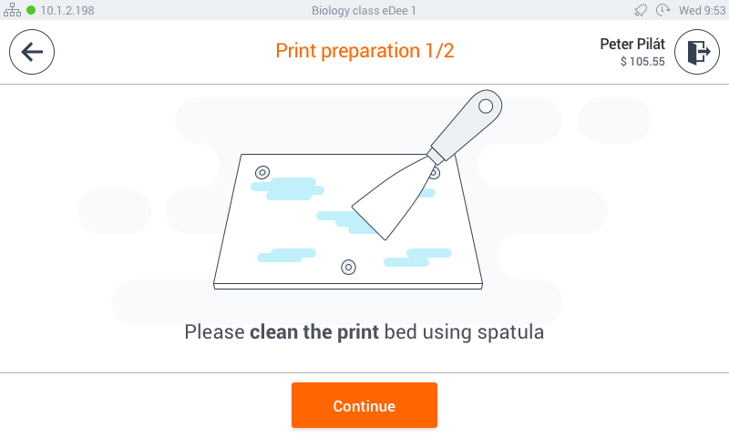
Task: Click the Biology class eDee 1 title
Action: [x=364, y=10]
